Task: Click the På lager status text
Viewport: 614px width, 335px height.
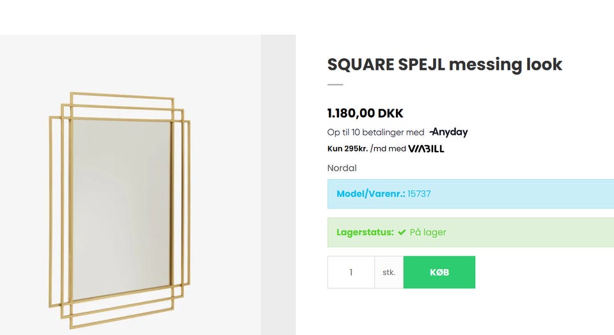Action: [x=428, y=232]
